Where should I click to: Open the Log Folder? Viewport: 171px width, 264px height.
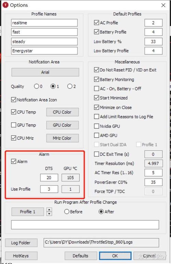tap(21, 243)
